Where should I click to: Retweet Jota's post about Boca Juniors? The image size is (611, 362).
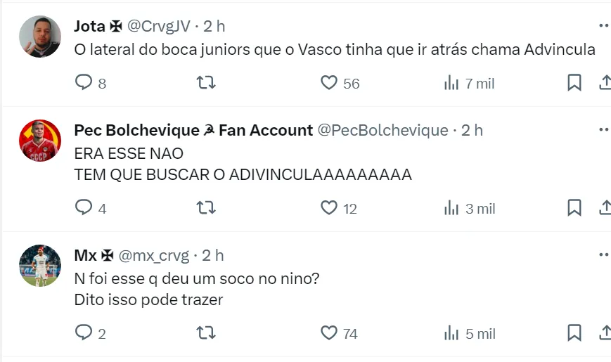pyautogui.click(x=205, y=83)
